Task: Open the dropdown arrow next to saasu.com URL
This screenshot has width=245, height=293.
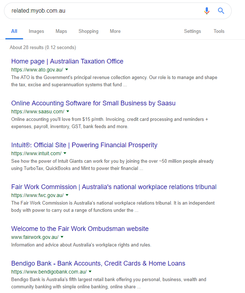Action: click(68, 111)
